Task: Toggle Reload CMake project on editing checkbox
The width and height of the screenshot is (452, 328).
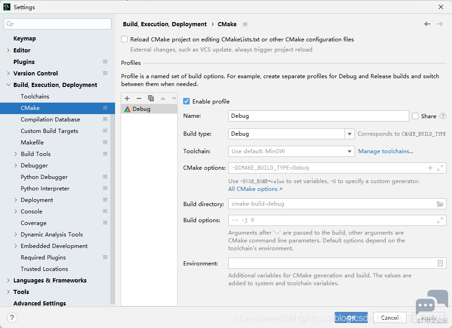Action: pyautogui.click(x=124, y=39)
